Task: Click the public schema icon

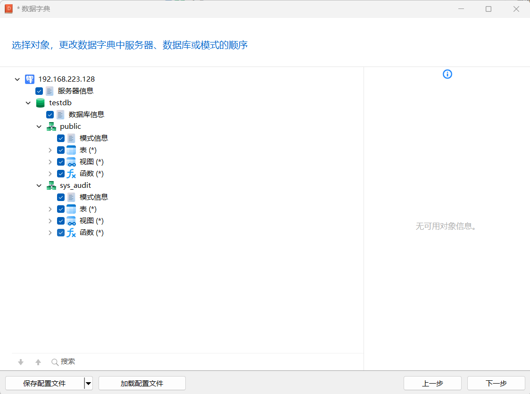Action: tap(51, 126)
